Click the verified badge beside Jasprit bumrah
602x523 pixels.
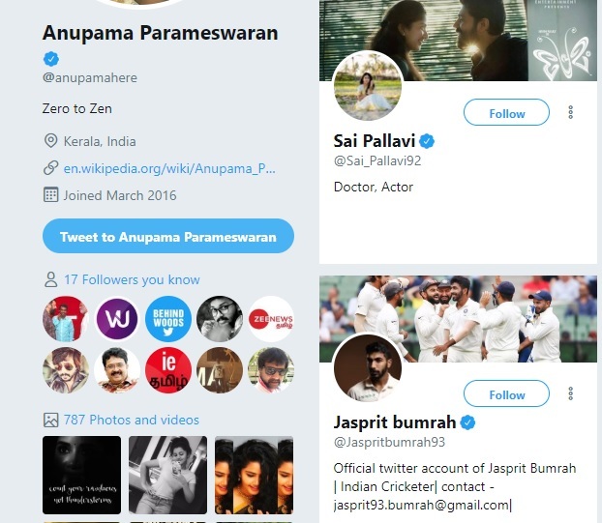tap(467, 422)
